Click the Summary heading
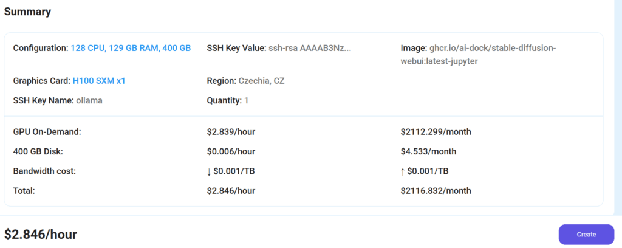Image resolution: width=622 pixels, height=248 pixels. coord(28,12)
